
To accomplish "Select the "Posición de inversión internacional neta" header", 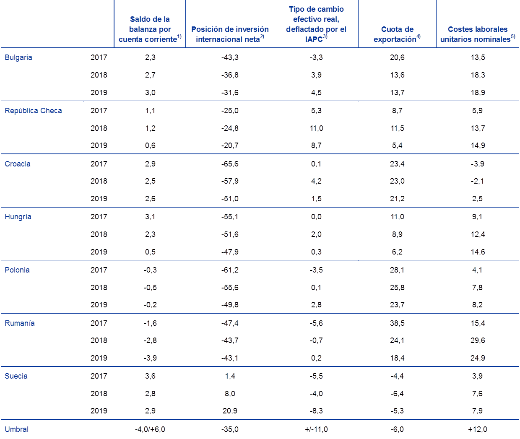I will (230, 34).
